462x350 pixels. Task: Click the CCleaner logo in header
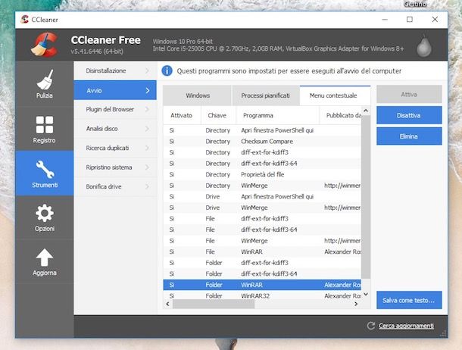[44, 44]
